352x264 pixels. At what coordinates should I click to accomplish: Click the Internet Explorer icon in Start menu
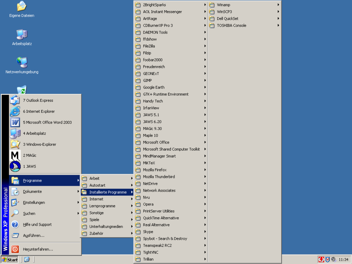point(15,111)
